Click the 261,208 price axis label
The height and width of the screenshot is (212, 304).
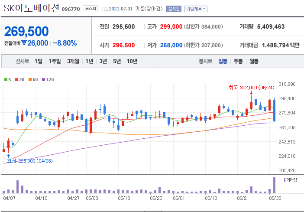coord(287,127)
